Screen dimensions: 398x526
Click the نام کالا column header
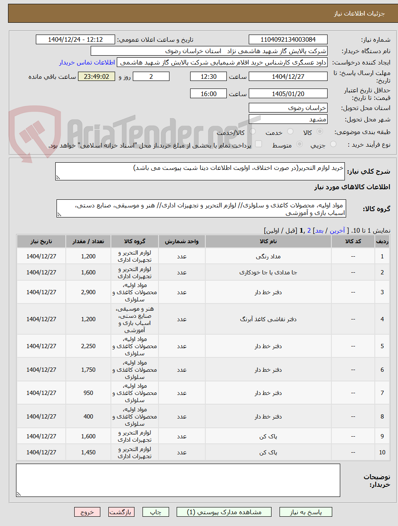[268, 241]
